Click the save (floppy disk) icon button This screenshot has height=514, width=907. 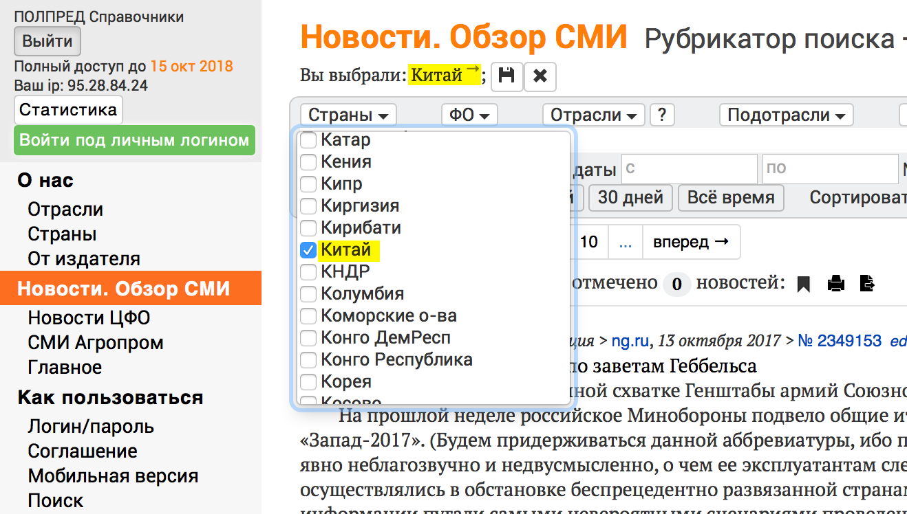506,76
